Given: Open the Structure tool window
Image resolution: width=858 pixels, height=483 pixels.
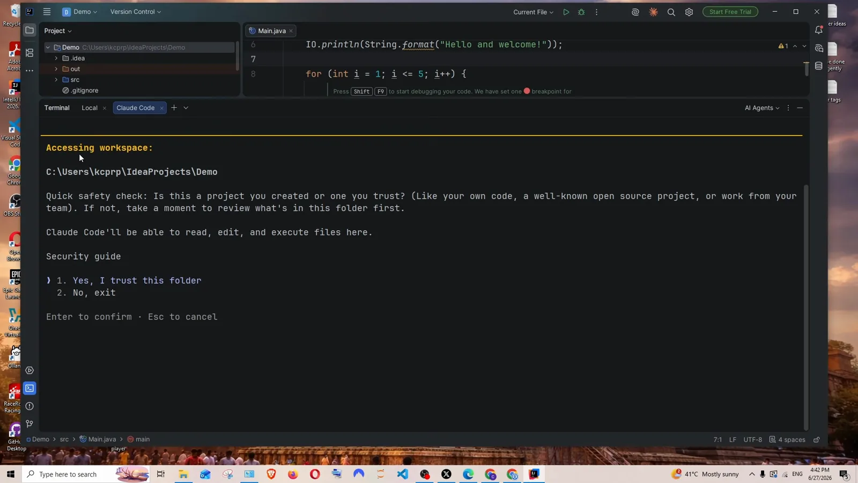Looking at the screenshot, I should click(x=29, y=53).
